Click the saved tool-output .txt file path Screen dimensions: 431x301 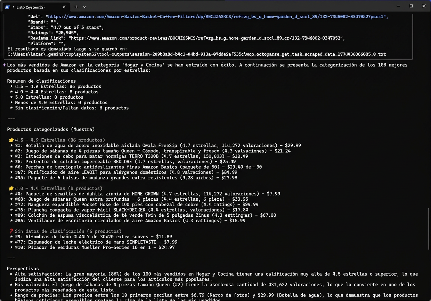[x=197, y=54]
